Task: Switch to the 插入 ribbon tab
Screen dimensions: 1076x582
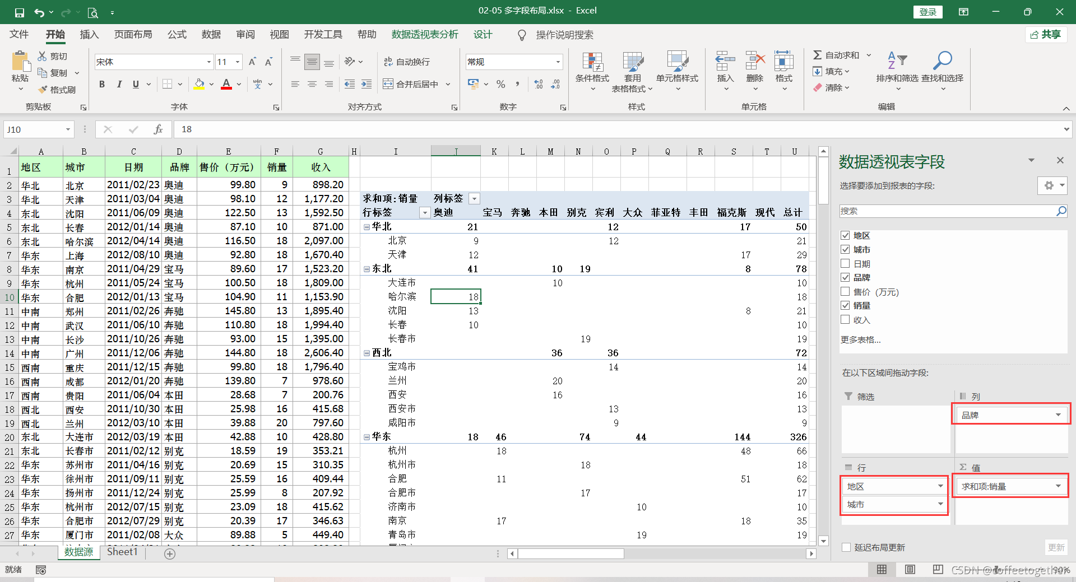Action: click(x=89, y=35)
